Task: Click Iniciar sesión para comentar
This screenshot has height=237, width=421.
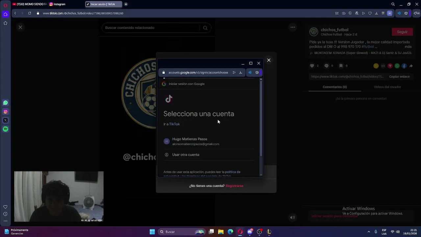Action: [x=334, y=216]
